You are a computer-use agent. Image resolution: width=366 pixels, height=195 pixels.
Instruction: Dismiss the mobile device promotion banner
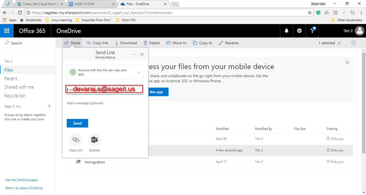point(347,62)
